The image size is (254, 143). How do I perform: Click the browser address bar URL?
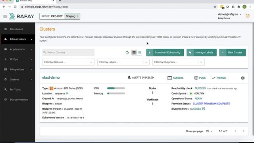click(46, 7)
